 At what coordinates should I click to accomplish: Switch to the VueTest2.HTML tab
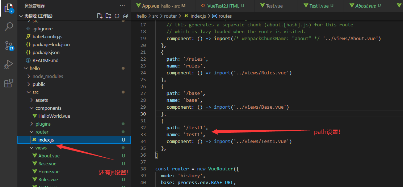coord(224,6)
